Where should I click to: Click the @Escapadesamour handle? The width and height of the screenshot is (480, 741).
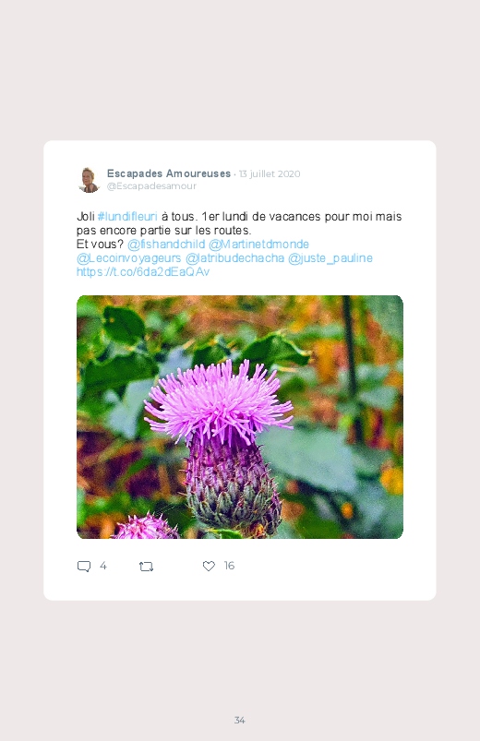coord(151,186)
